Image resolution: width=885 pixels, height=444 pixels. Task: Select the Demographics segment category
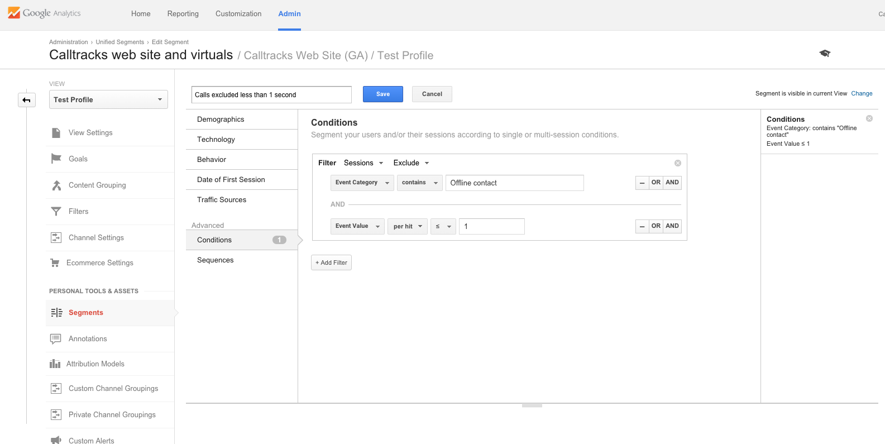242,120
